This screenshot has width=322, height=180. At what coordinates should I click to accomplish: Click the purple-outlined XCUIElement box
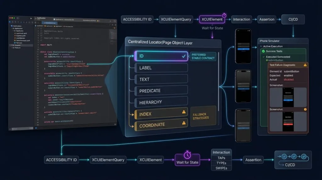(212, 20)
